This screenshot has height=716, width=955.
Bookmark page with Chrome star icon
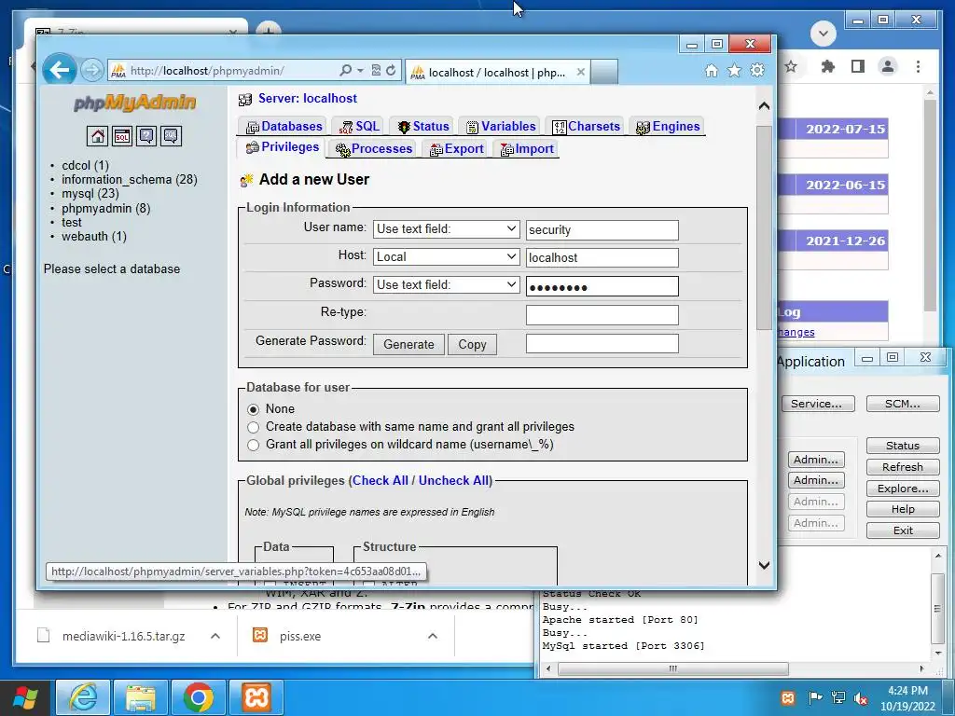pyautogui.click(x=791, y=66)
